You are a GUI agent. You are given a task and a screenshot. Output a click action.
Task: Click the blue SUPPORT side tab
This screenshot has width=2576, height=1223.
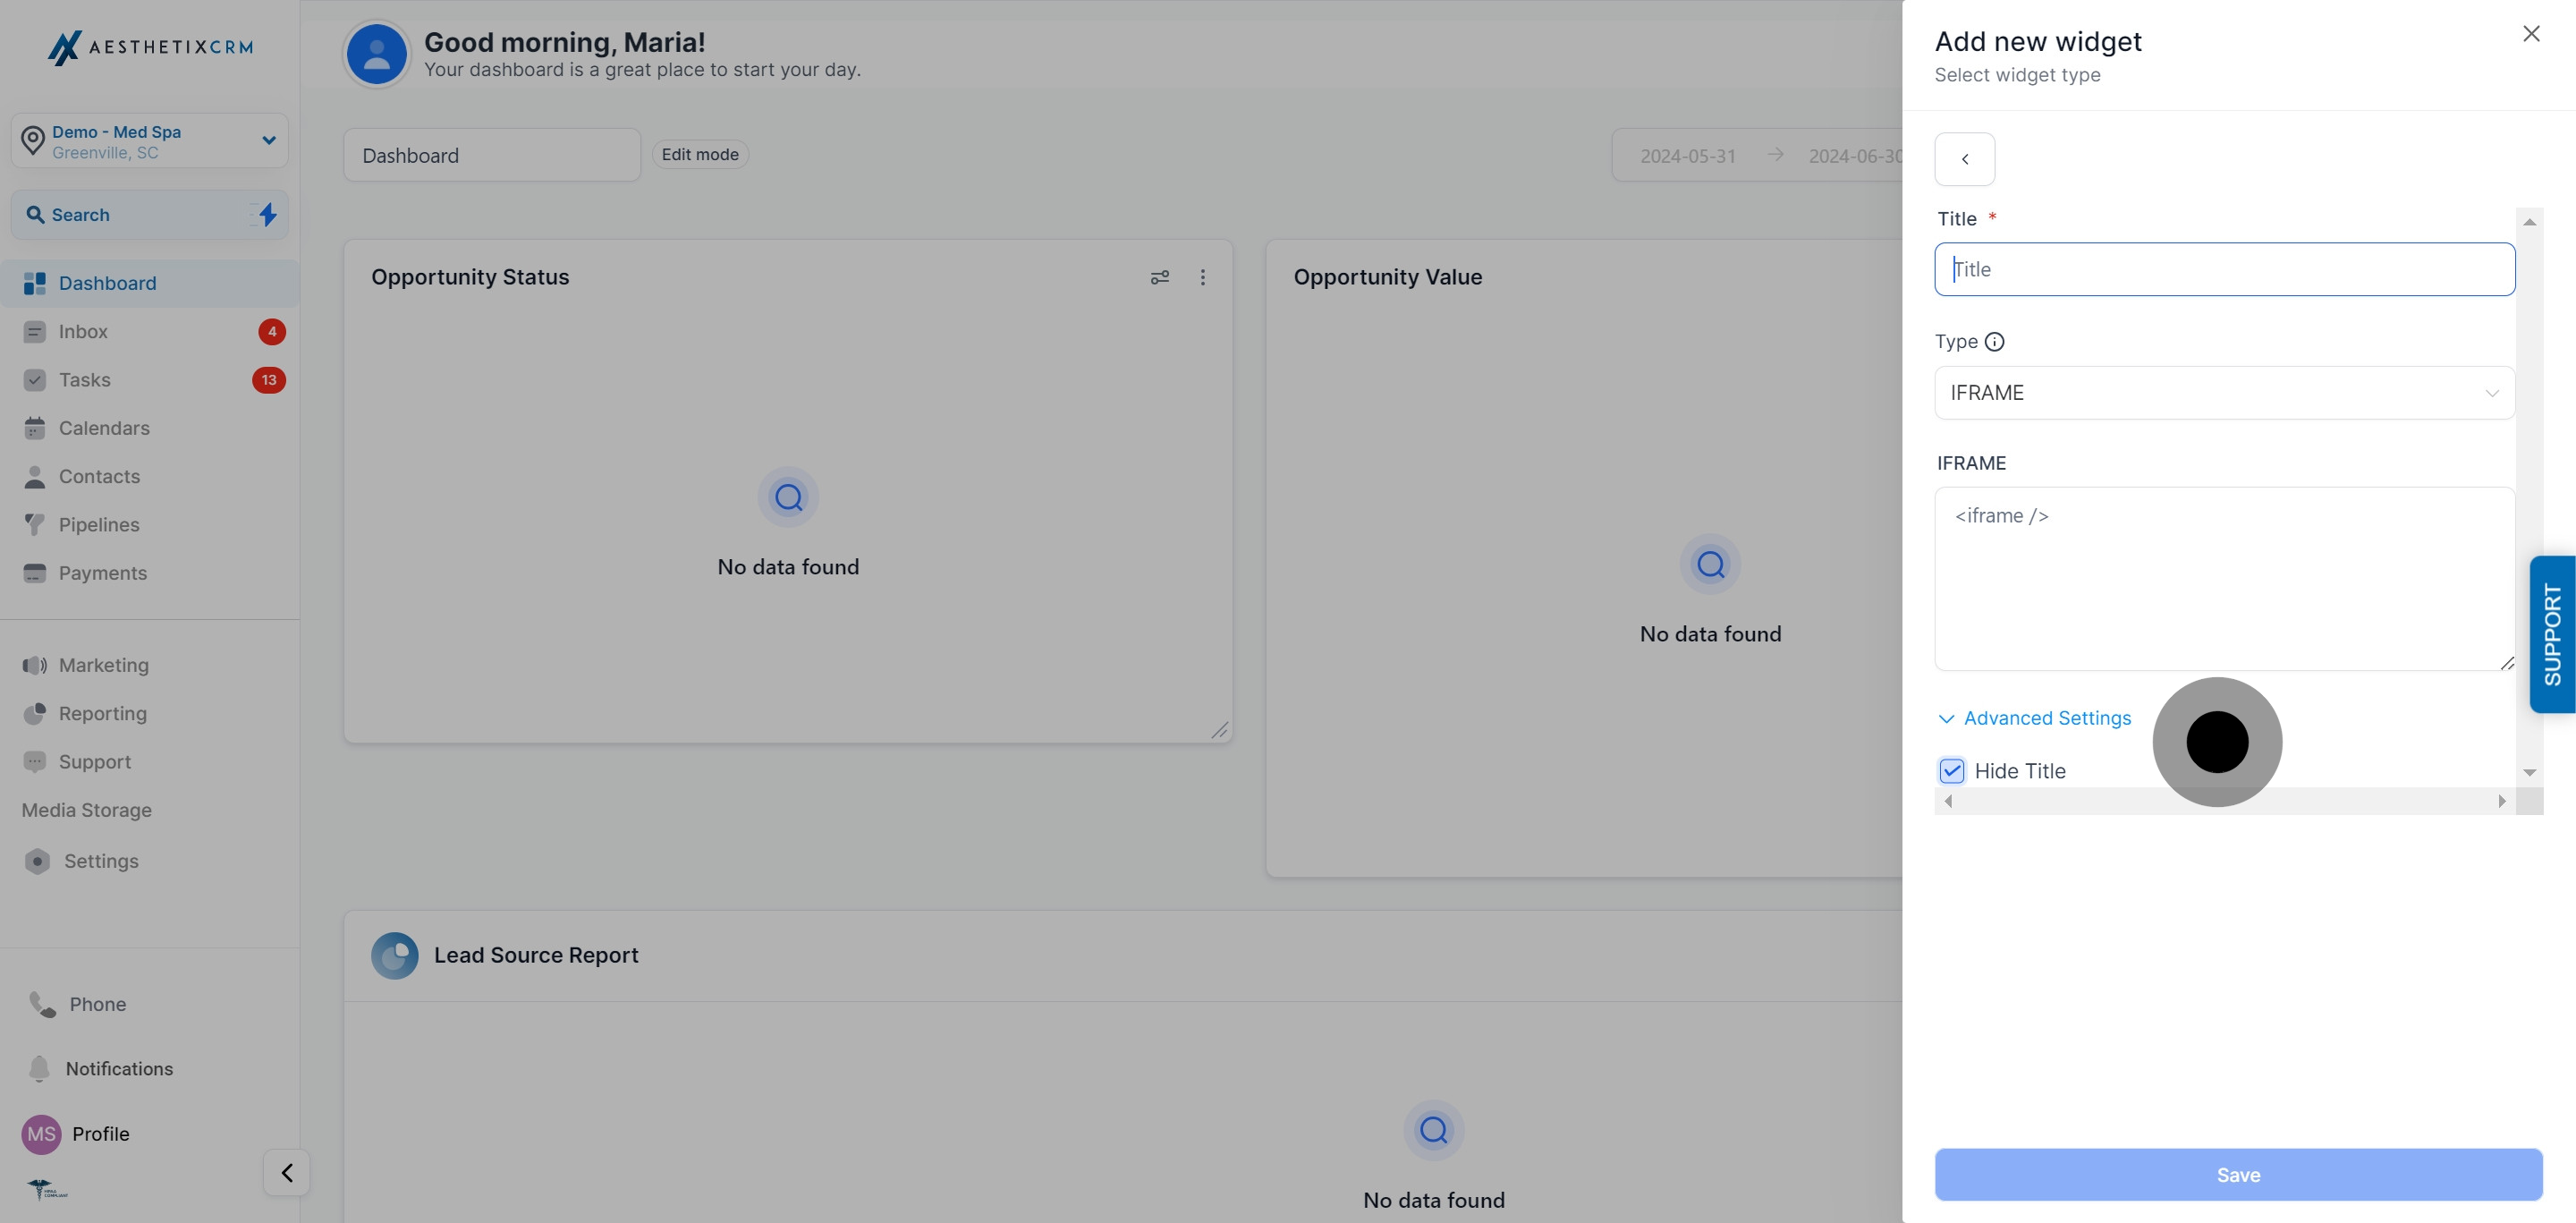coord(2552,634)
